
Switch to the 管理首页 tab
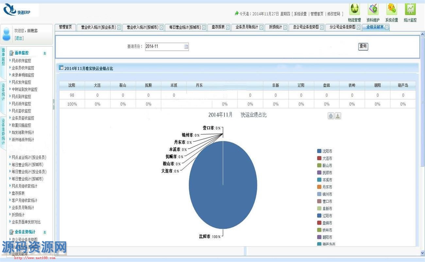click(x=65, y=27)
